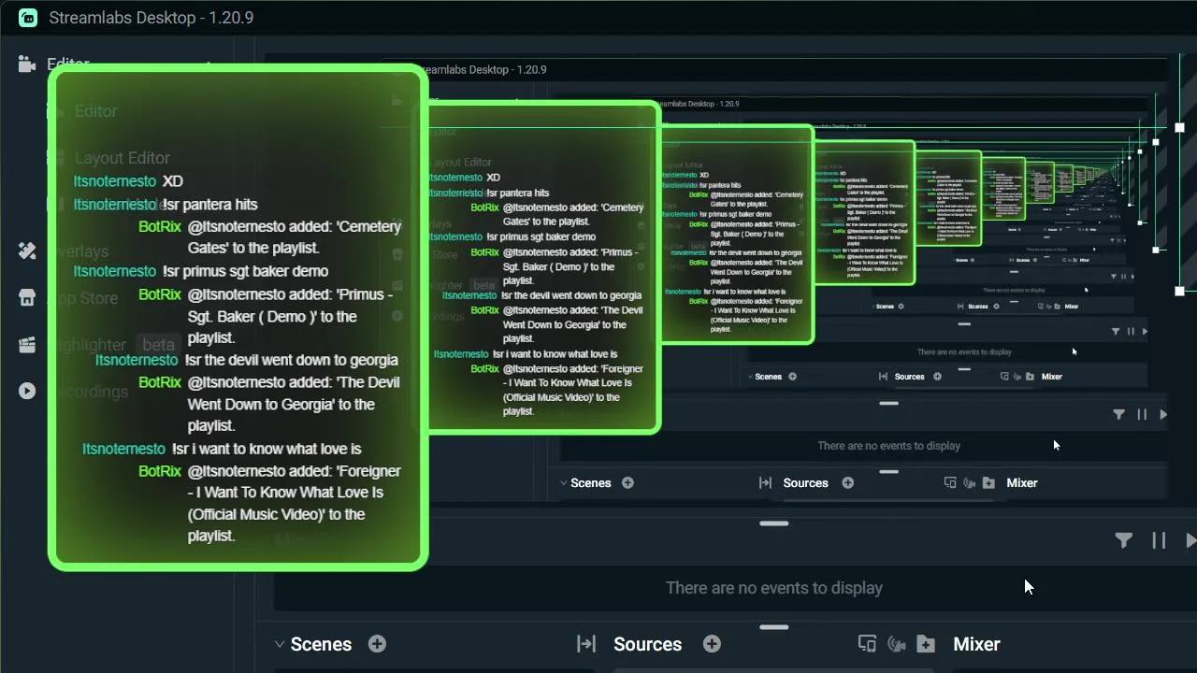1197x673 pixels.
Task: Click the arrow-between-bars icon left of Sources
Action: pos(586,644)
